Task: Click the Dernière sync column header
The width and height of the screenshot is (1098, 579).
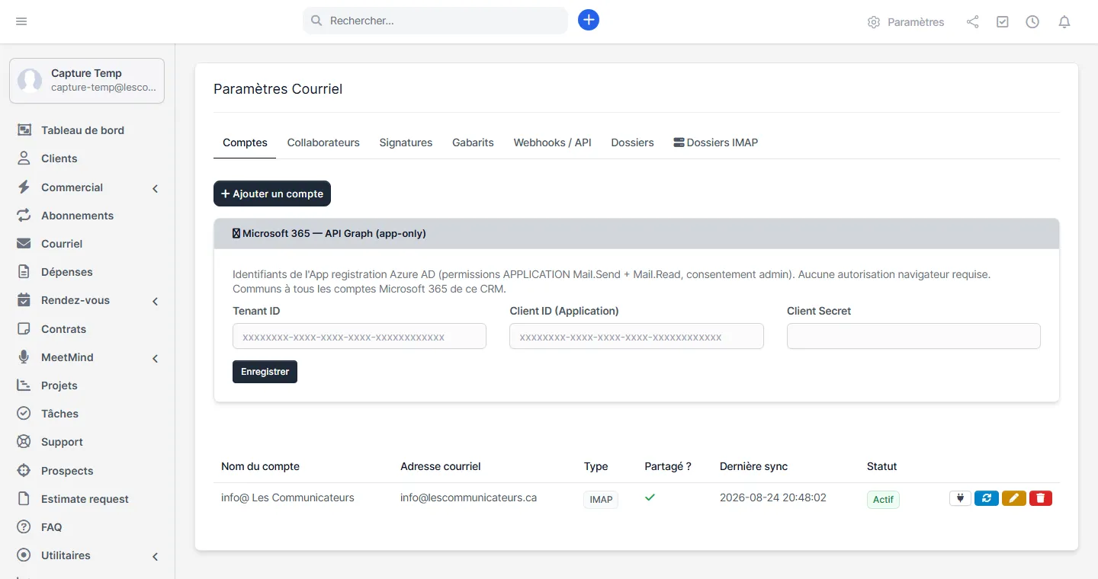Action: click(x=753, y=466)
